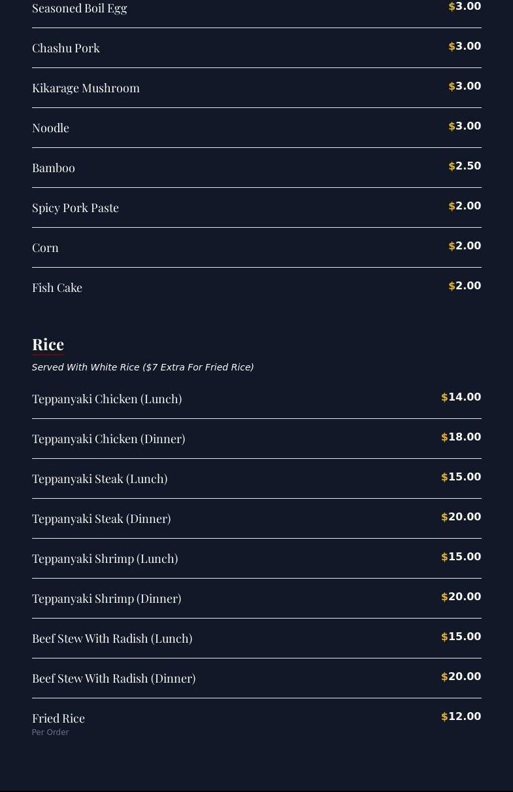Click the Rice section heading
Image resolution: width=513 pixels, height=792 pixels.
[48, 344]
